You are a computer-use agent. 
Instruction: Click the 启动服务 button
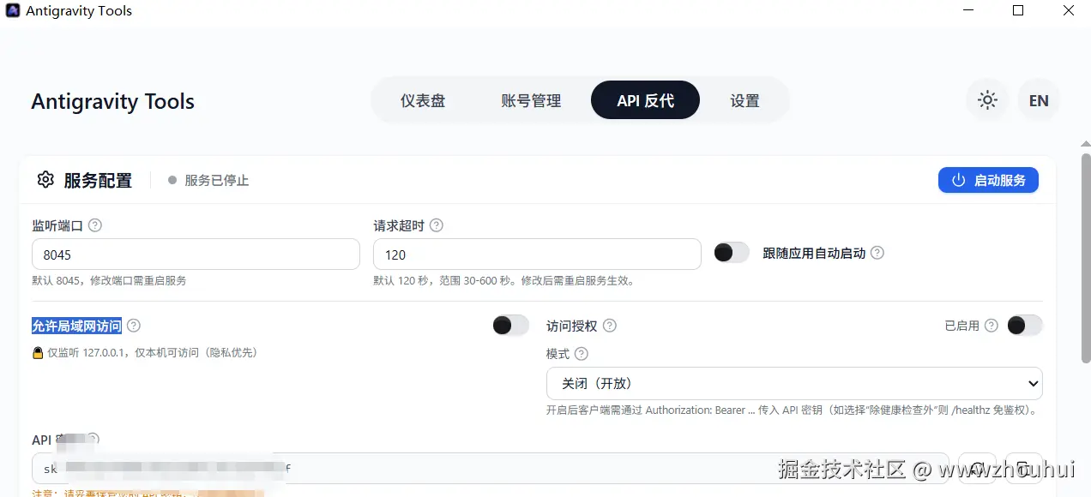[x=988, y=180]
